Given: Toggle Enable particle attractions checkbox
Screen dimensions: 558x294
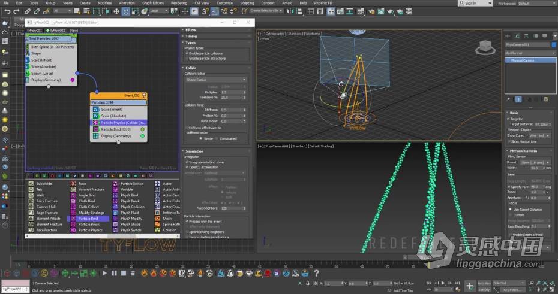Looking at the screenshot, I should [187, 58].
